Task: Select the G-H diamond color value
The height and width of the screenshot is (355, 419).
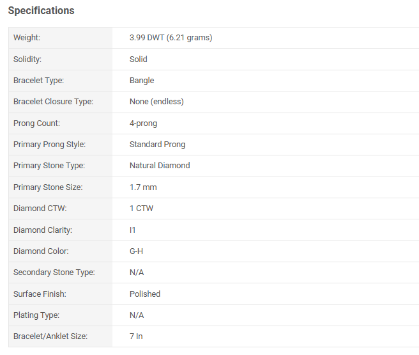Action: click(x=136, y=251)
